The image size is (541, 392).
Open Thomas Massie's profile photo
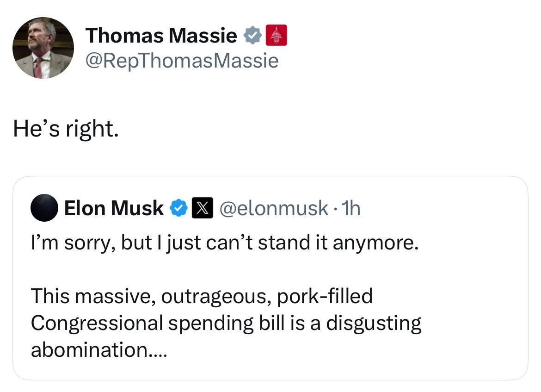pos(43,48)
